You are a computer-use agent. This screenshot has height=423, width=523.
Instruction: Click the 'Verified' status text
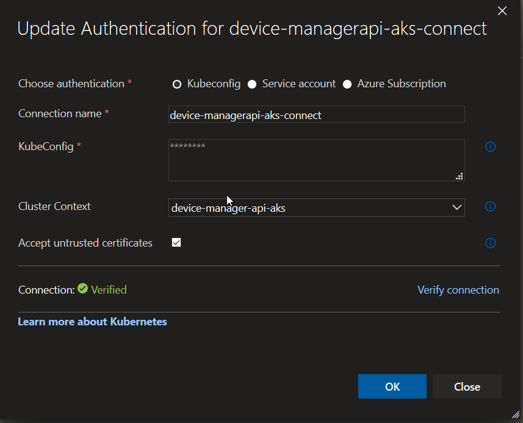109,290
